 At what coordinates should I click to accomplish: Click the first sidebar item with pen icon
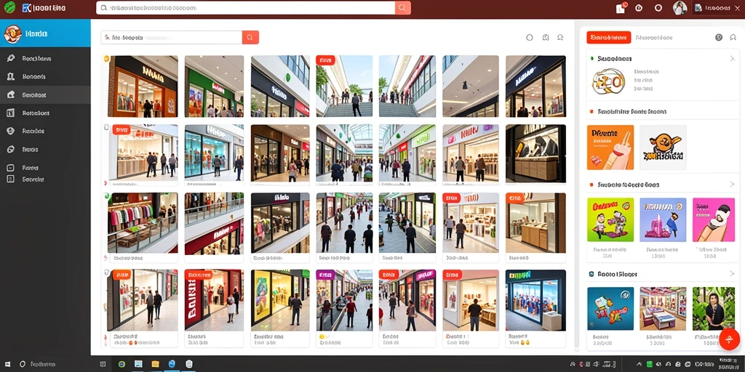45,58
